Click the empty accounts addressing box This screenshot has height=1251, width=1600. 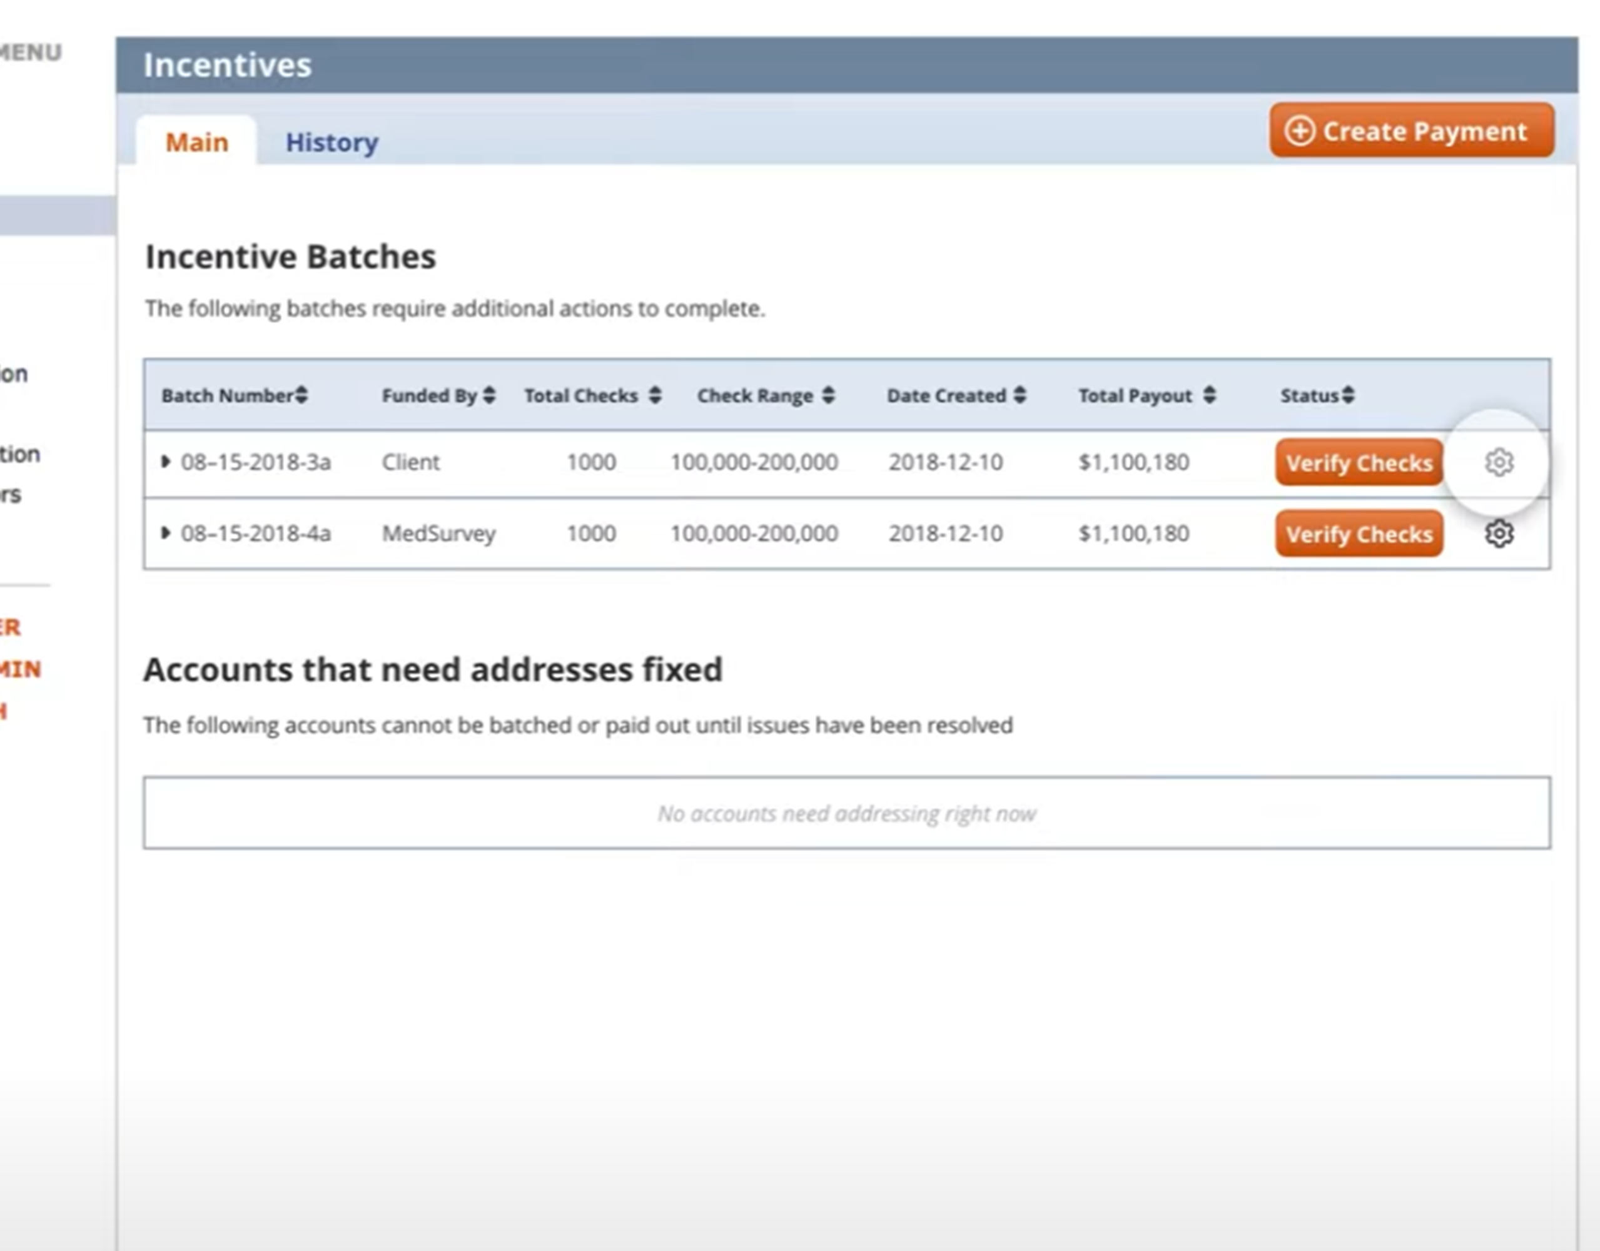(846, 813)
